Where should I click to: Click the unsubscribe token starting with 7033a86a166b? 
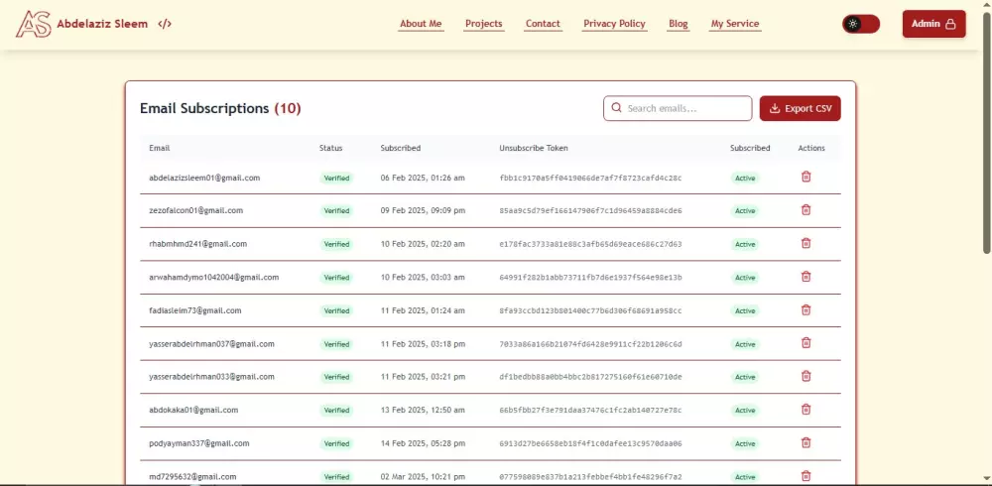coord(590,344)
